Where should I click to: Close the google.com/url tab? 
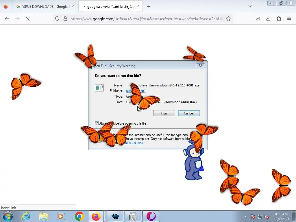[138, 7]
